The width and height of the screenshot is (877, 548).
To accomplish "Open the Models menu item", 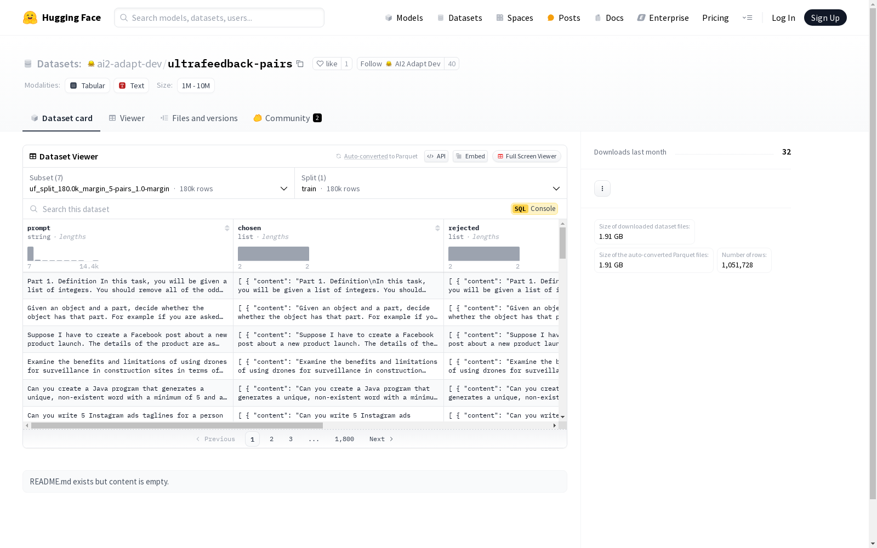I will pyautogui.click(x=404, y=18).
